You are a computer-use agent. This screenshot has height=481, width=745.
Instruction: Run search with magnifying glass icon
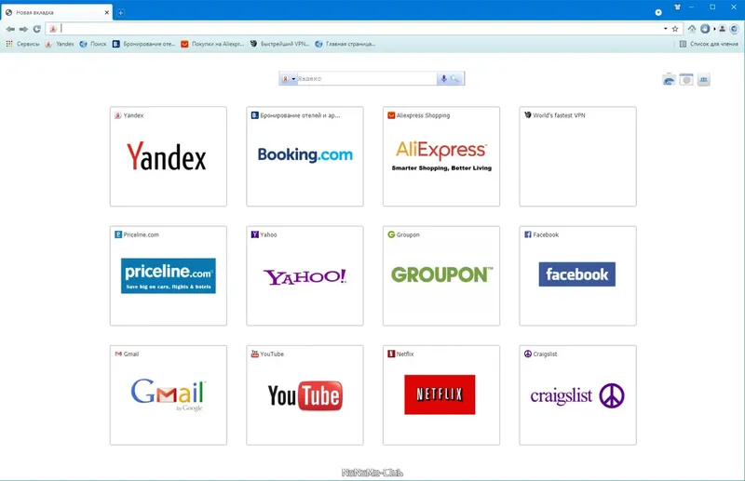(x=455, y=79)
